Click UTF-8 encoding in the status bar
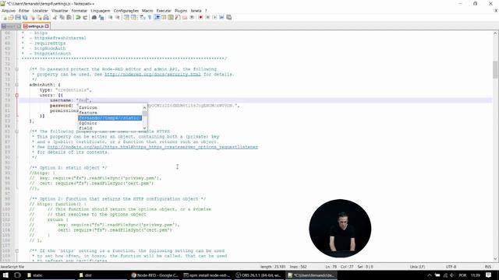Viewport: 499px width, 280px height. (451, 267)
